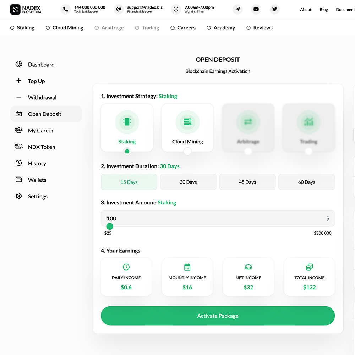This screenshot has height=355, width=355.
Task: Click the $25 minimum amount label
Action: coord(108,233)
